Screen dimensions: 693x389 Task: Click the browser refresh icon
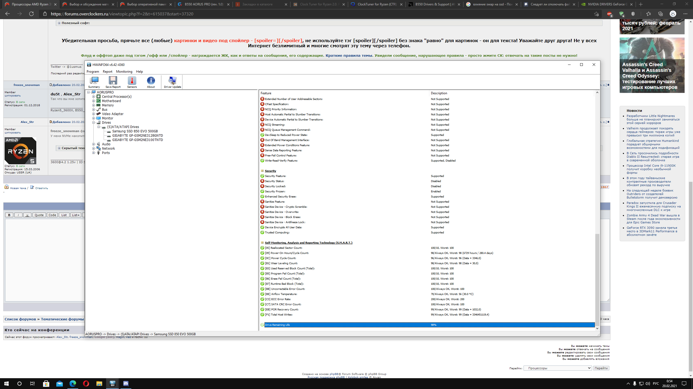31,14
